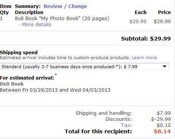The width and height of the screenshot is (175, 139).
Task: Click the $8.14 recipient total amount
Action: [162, 131]
